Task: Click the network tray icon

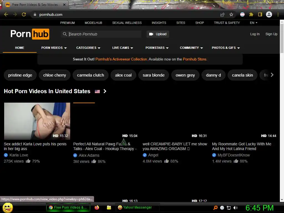Action: pyautogui.click(x=229, y=208)
